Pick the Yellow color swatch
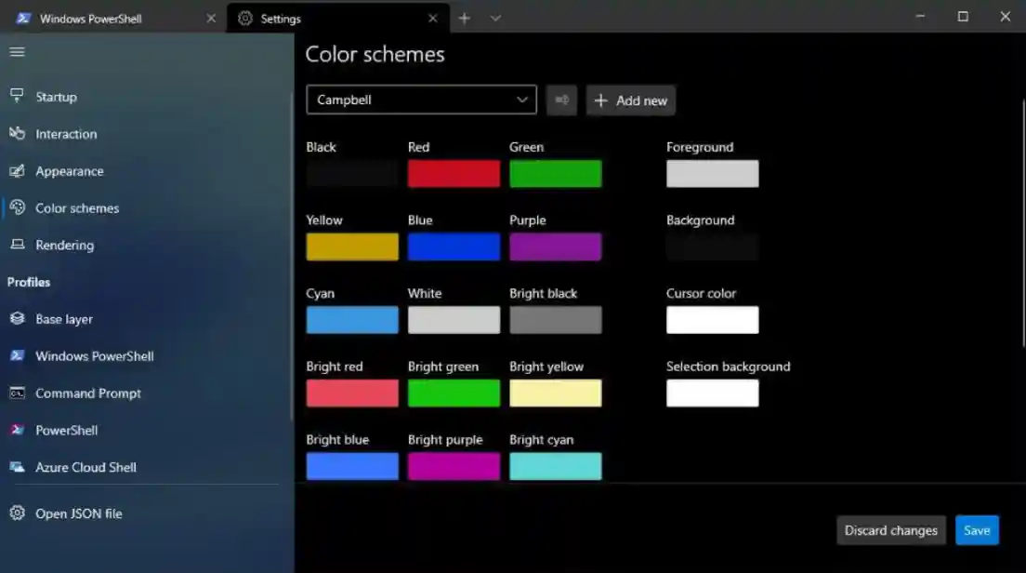The image size is (1026, 573). (352, 247)
